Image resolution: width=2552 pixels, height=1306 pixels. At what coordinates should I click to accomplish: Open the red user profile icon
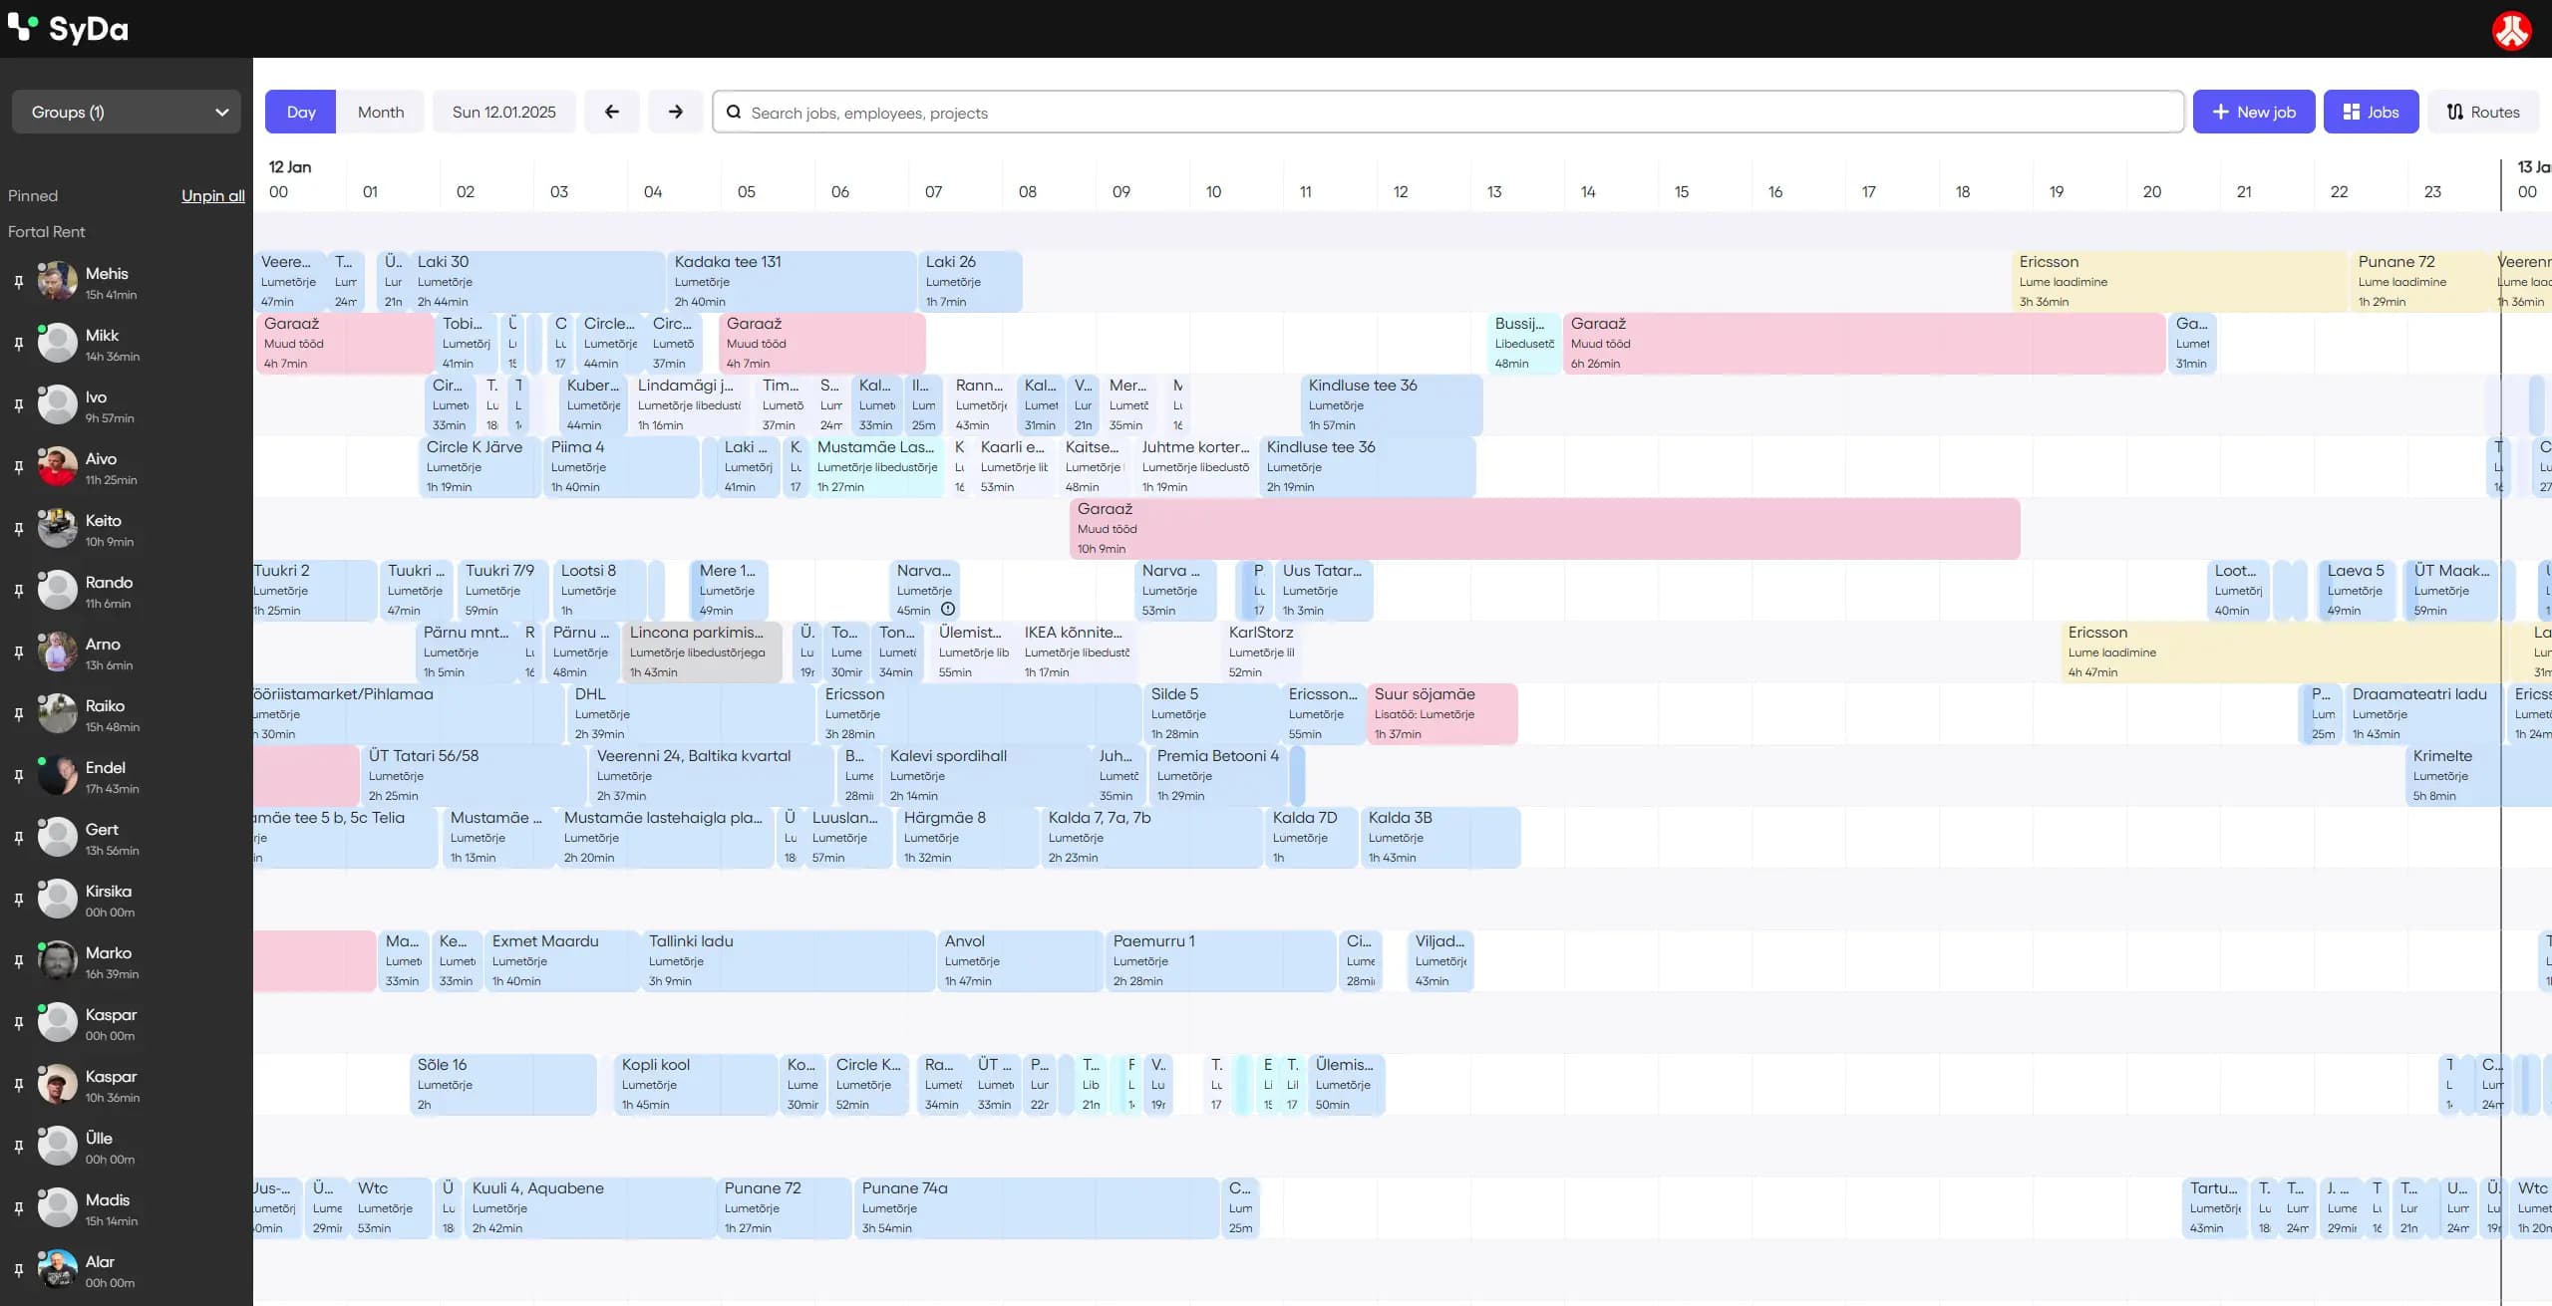(2512, 30)
